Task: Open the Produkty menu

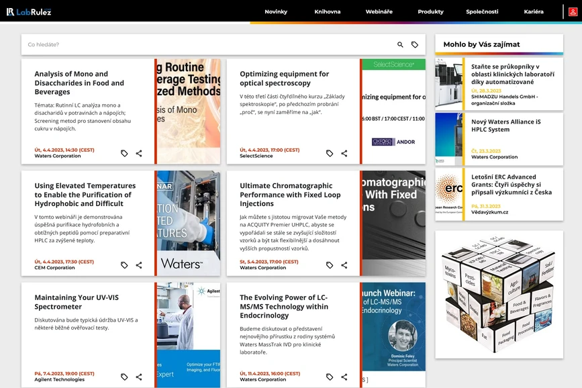Action: point(430,12)
